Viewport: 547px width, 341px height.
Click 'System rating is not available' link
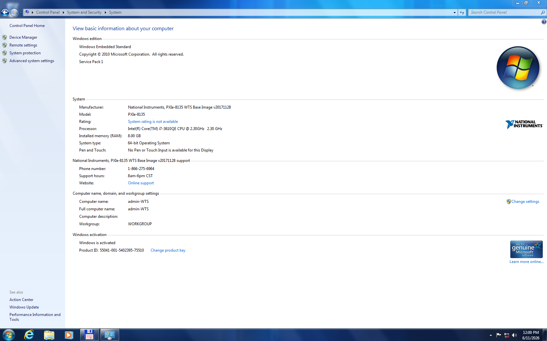point(153,122)
